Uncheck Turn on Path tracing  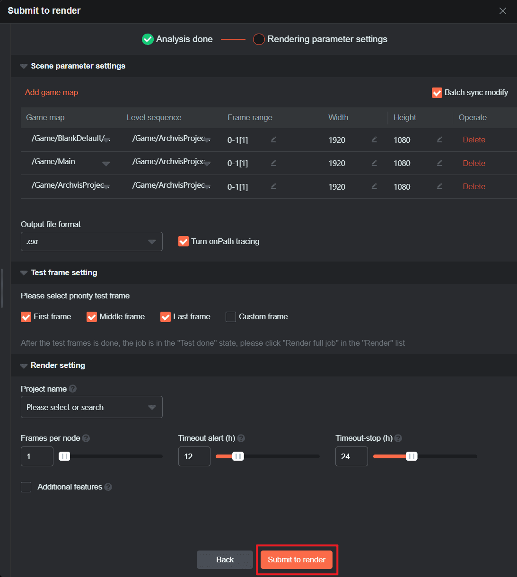tap(184, 242)
